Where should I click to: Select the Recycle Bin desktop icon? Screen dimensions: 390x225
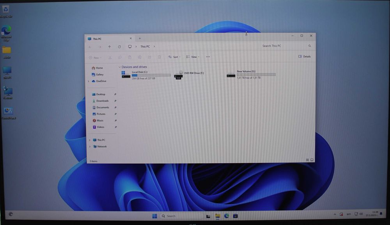[x=6, y=12]
